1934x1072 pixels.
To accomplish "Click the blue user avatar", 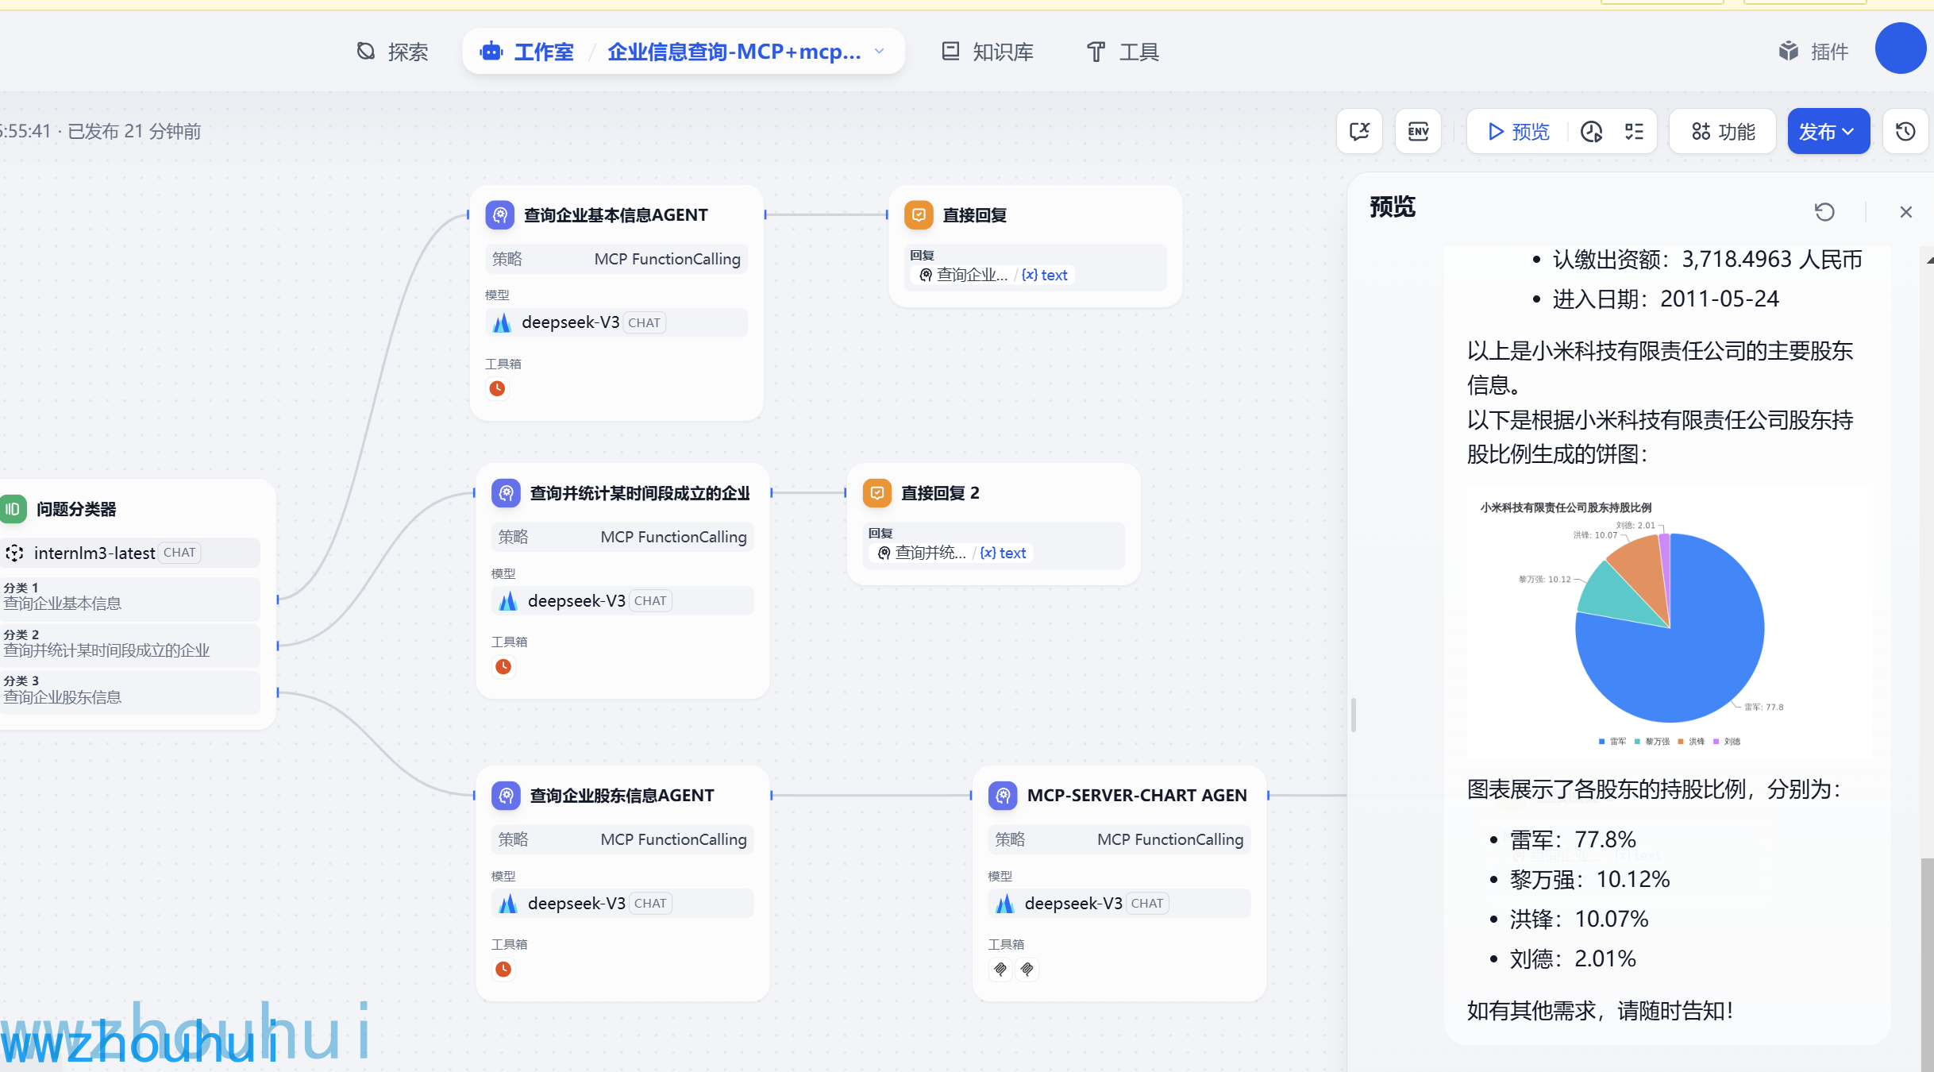I will [x=1901, y=48].
